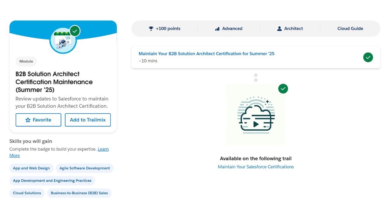Open the Maintain Your B2B Solution Architect unit
This screenshot has width=392, height=220.
point(206,53)
